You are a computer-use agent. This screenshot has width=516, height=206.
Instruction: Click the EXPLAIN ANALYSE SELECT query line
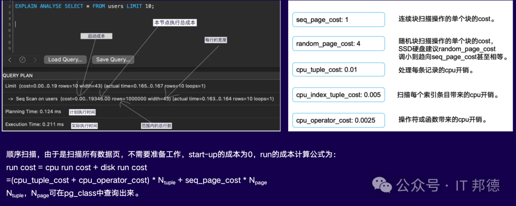85,6
